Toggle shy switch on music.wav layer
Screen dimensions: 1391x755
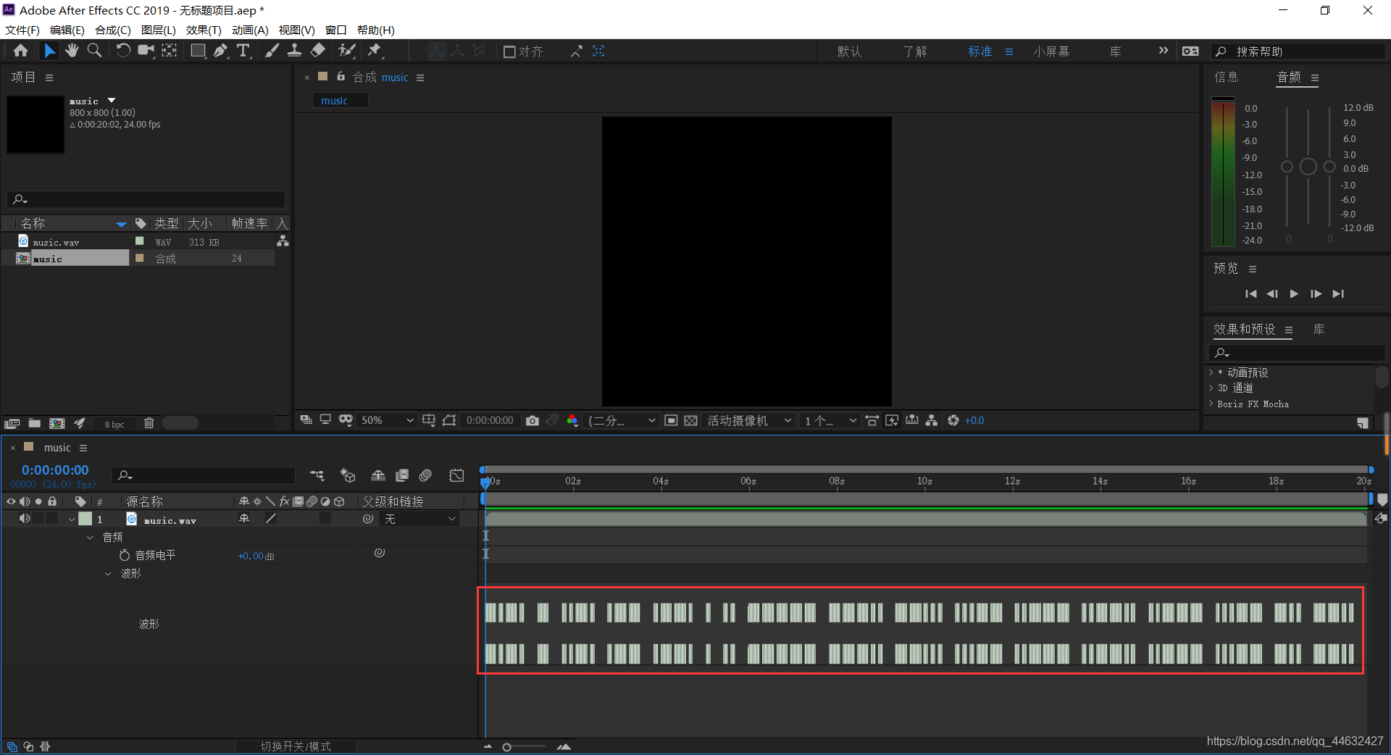coord(244,519)
